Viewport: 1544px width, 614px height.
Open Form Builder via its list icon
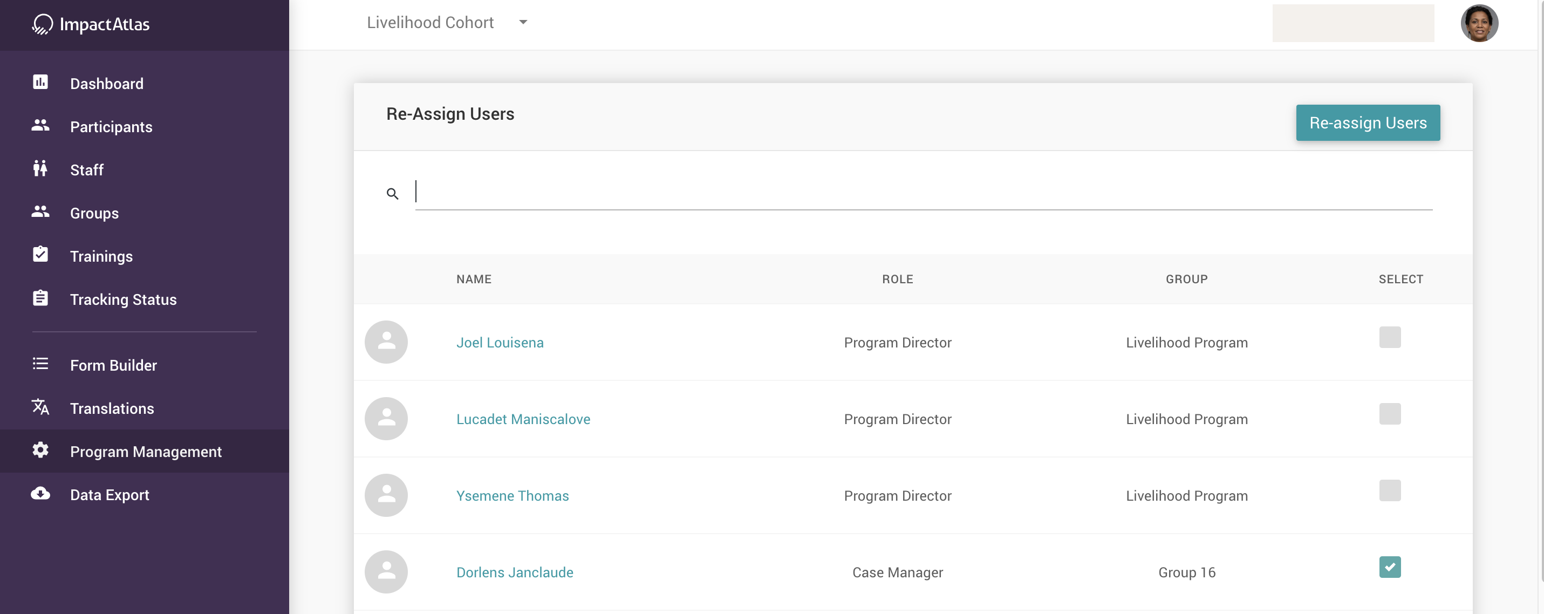[40, 364]
